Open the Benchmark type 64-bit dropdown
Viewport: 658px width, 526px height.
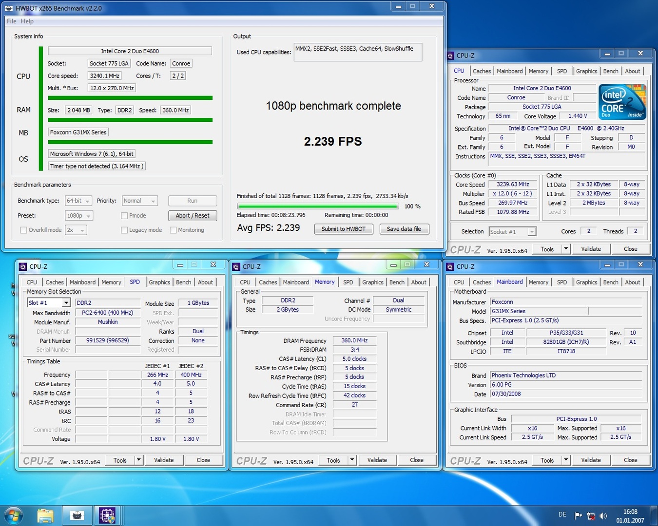point(78,201)
